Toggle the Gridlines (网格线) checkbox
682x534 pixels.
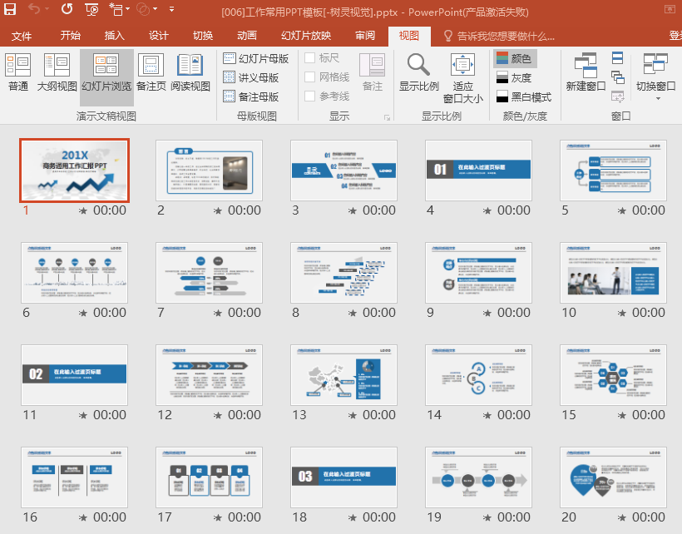pyautogui.click(x=309, y=77)
